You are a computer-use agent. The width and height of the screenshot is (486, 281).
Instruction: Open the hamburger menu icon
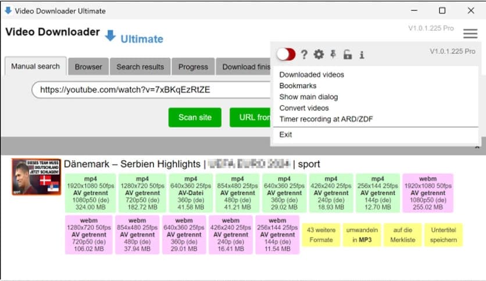pyautogui.click(x=470, y=34)
